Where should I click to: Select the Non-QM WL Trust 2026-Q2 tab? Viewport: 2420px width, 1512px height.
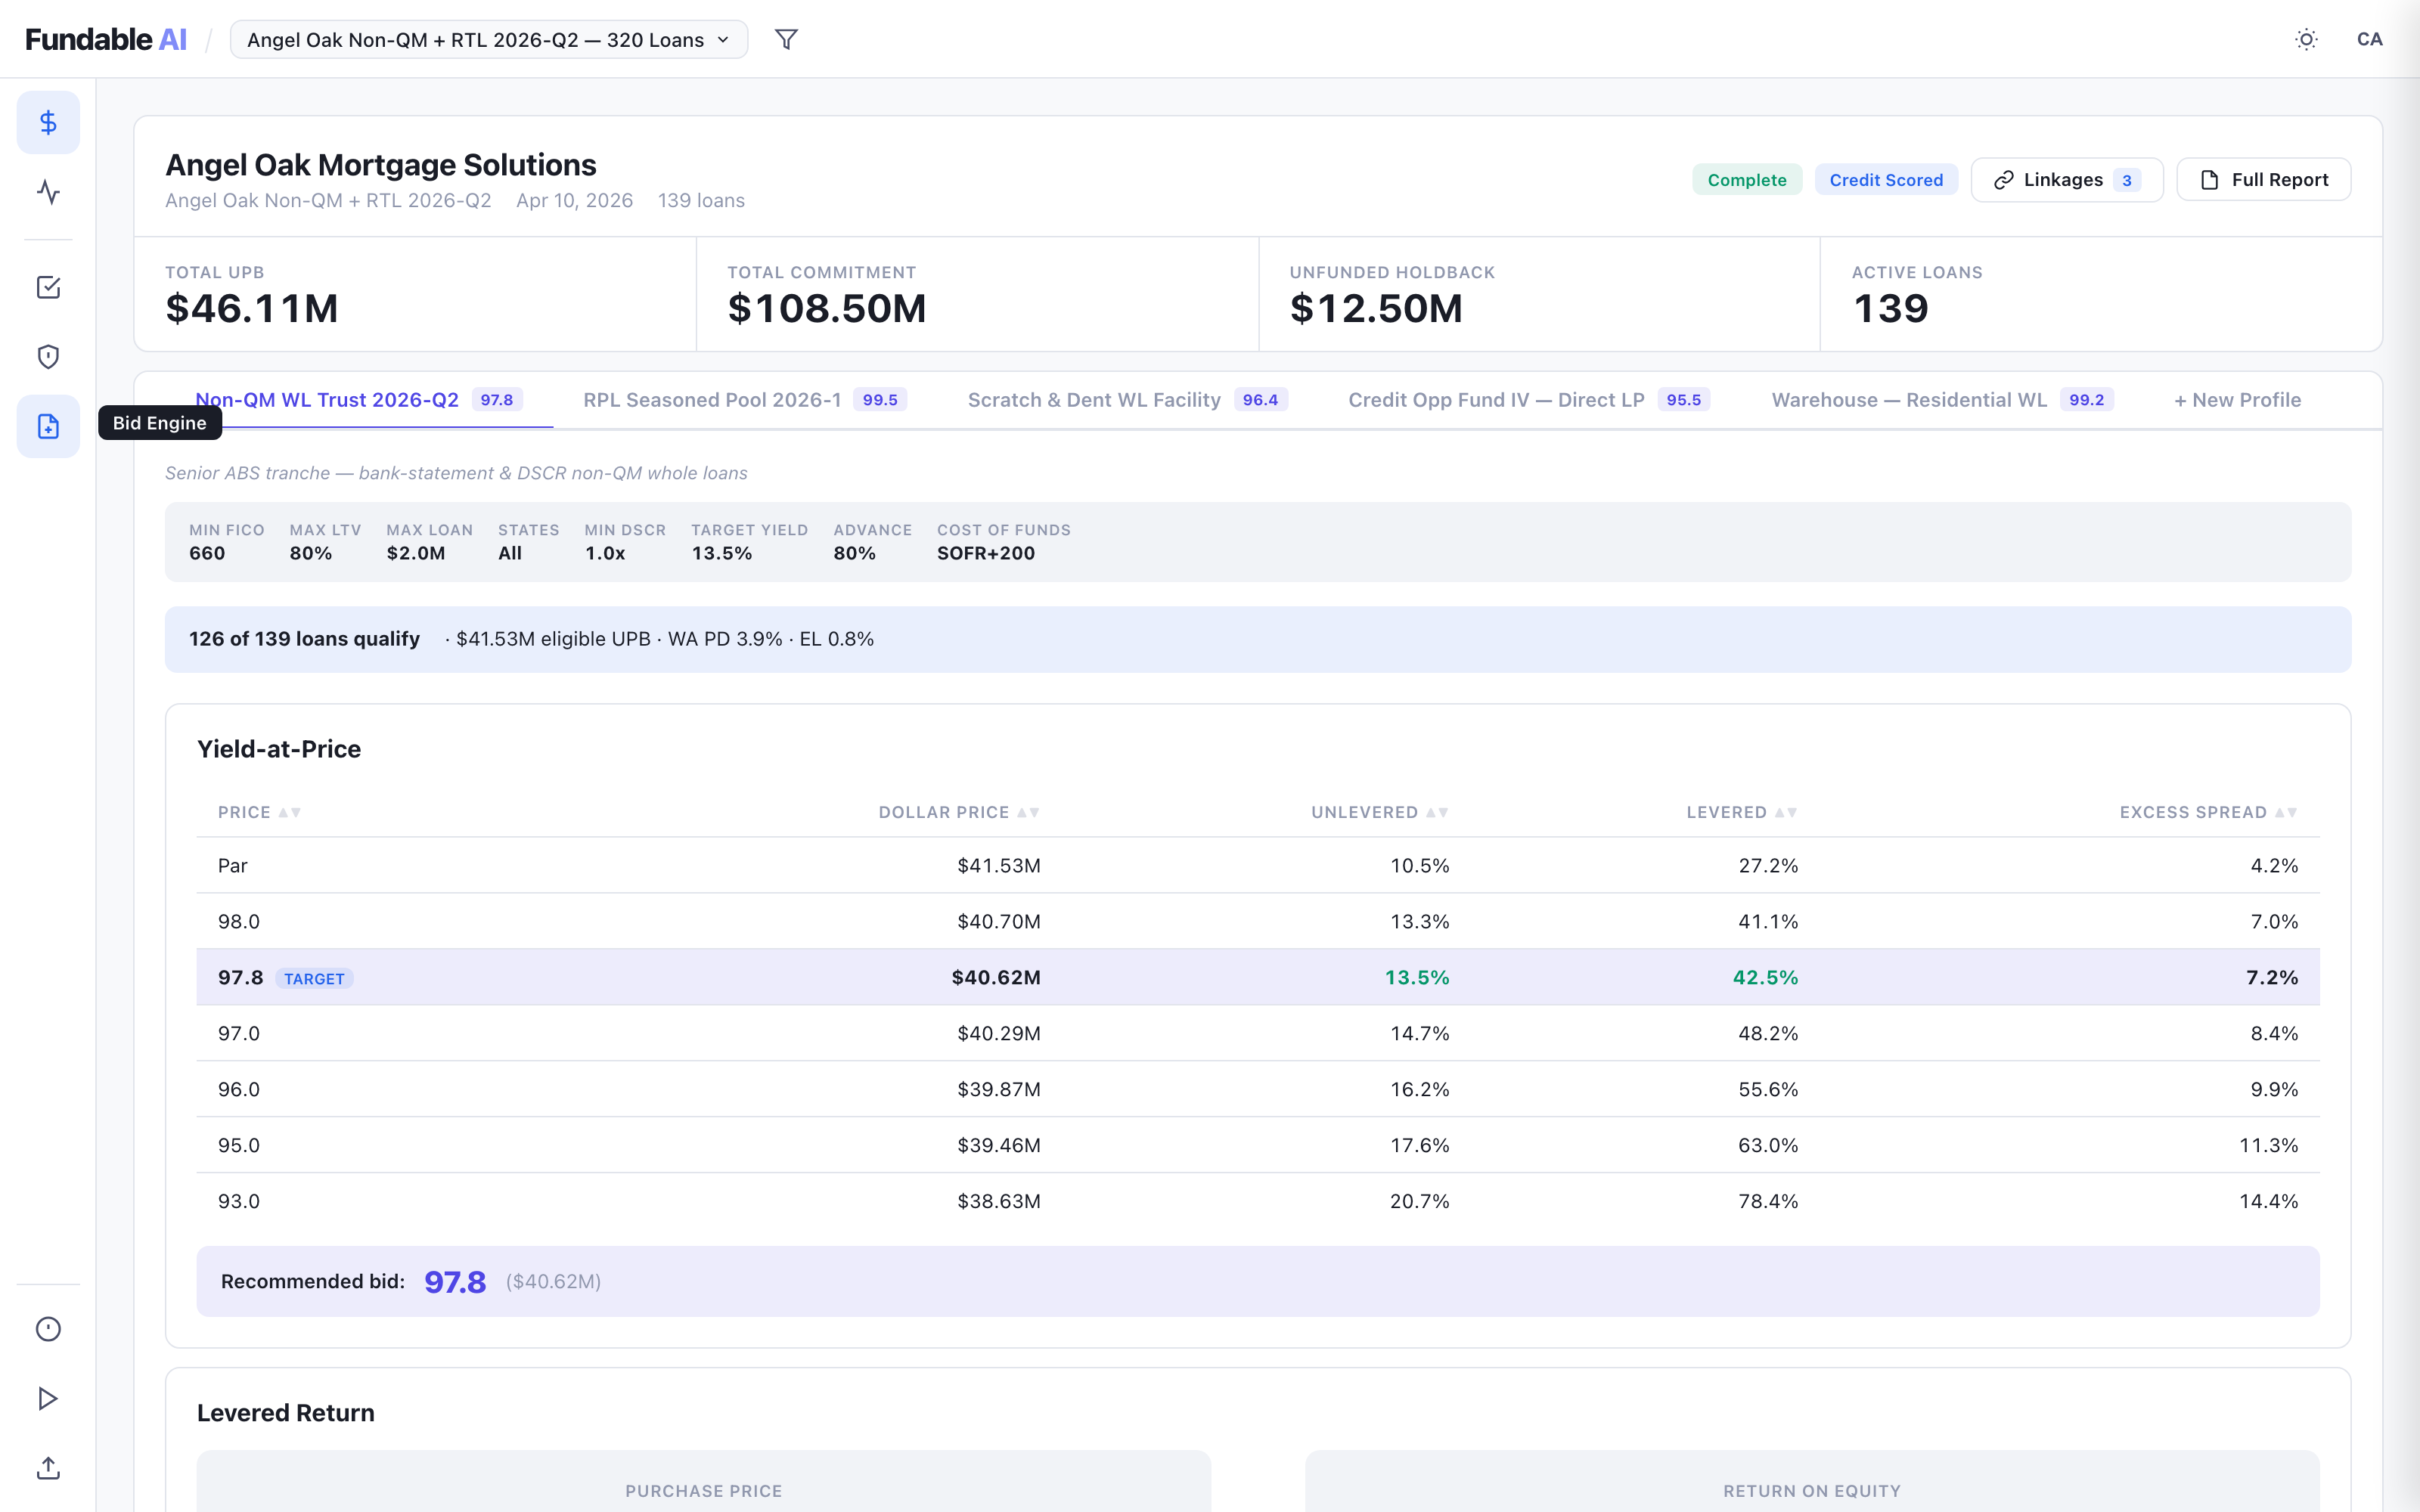(x=358, y=400)
